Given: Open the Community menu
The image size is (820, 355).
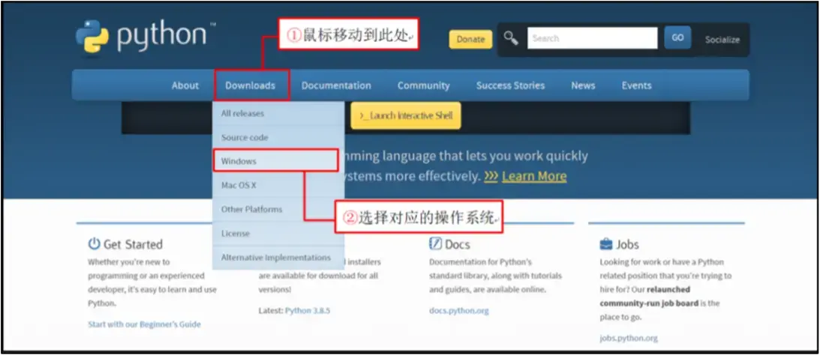Looking at the screenshot, I should point(424,85).
